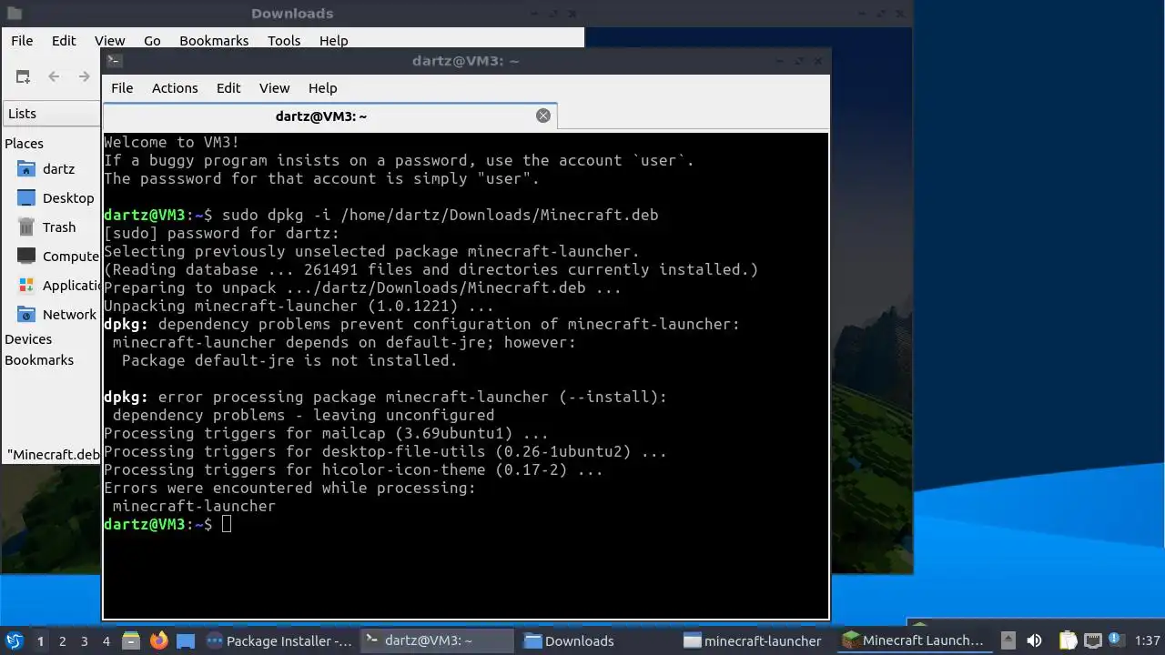
Task: Switch to dartz@VM3 terminal in taskbar
Action: 438,640
